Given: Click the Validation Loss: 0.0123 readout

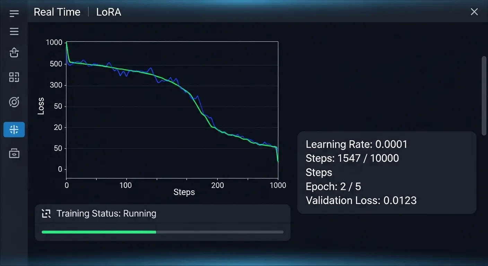Looking at the screenshot, I should coord(361,200).
